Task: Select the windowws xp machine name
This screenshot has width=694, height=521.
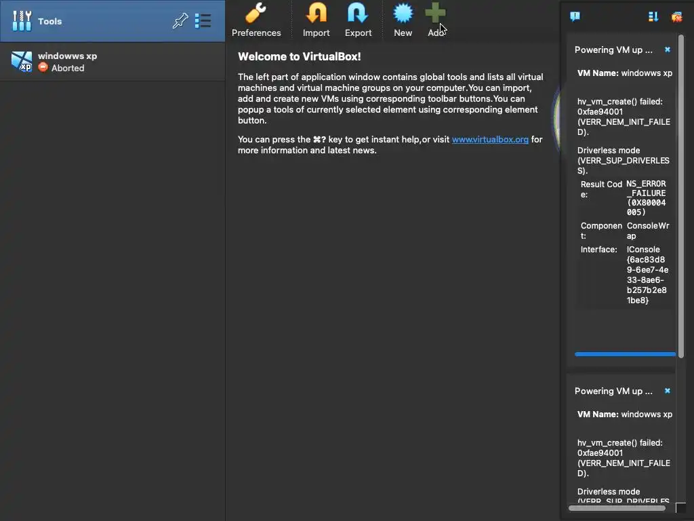Action: [67, 56]
